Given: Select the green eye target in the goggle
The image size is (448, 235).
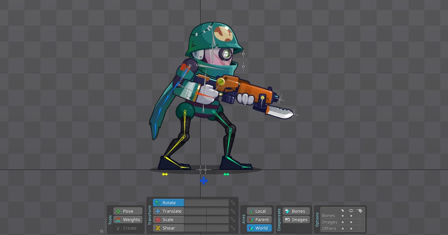Looking at the screenshot, I should click(226, 53).
